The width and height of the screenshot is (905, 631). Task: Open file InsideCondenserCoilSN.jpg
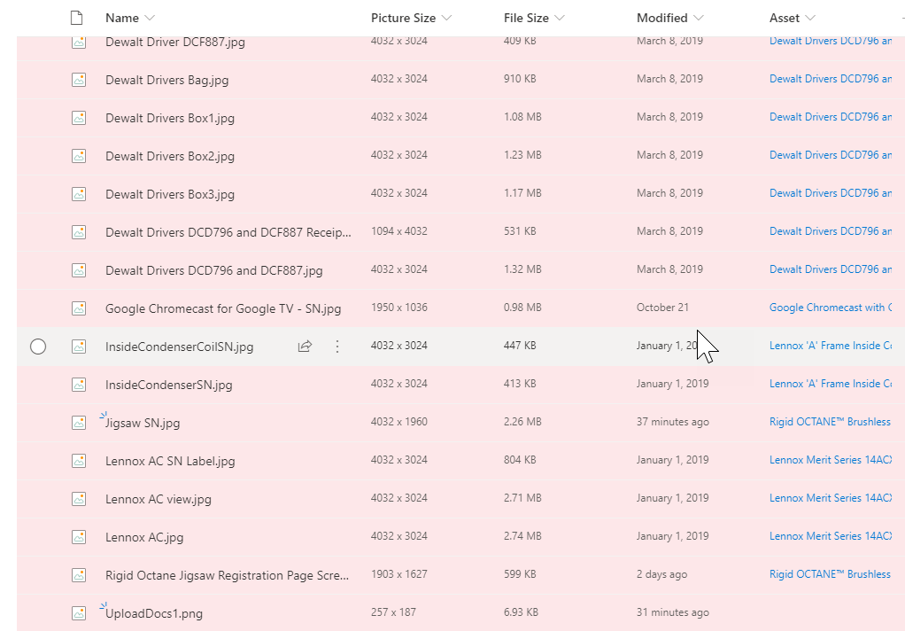tap(180, 347)
